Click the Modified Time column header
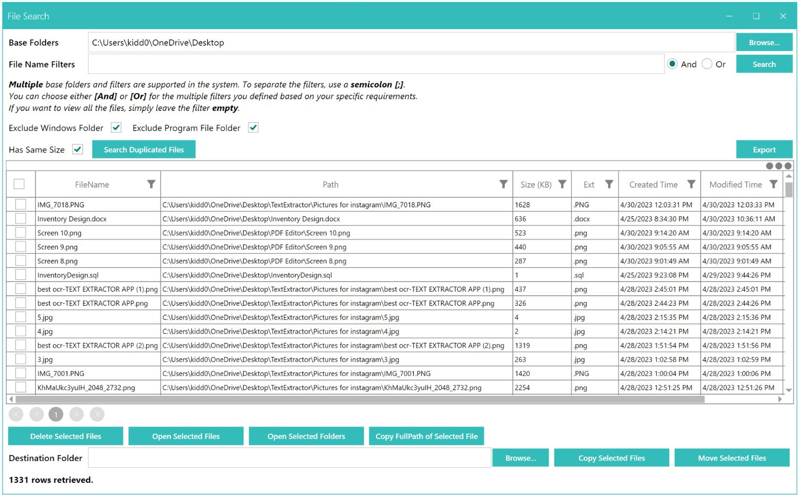799x495 pixels. tap(736, 184)
